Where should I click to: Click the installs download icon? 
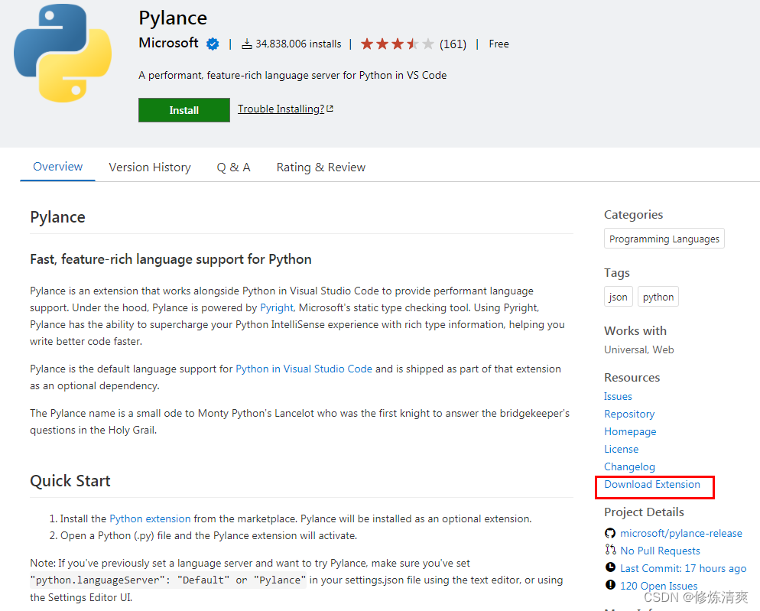coord(247,44)
